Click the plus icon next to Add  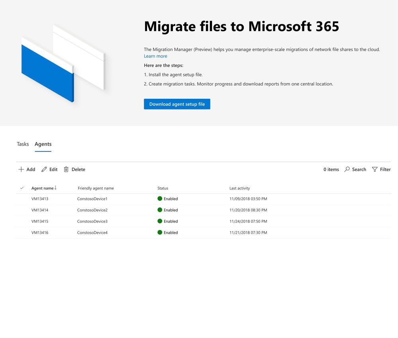(21, 169)
